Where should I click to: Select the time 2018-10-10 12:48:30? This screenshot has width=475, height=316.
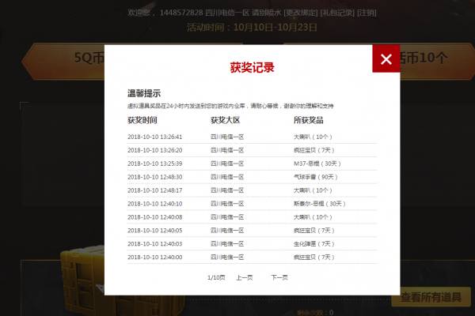155,177
